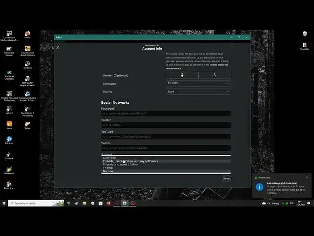Image resolution: width=314 pixels, height=236 pixels.
Task: Open the notification center icon
Action: (309, 203)
